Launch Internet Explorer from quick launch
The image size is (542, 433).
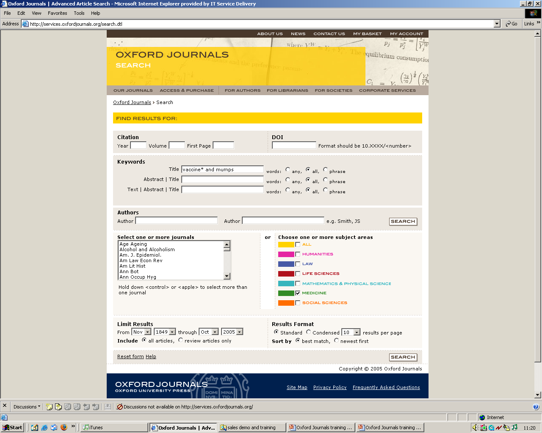[44, 428]
